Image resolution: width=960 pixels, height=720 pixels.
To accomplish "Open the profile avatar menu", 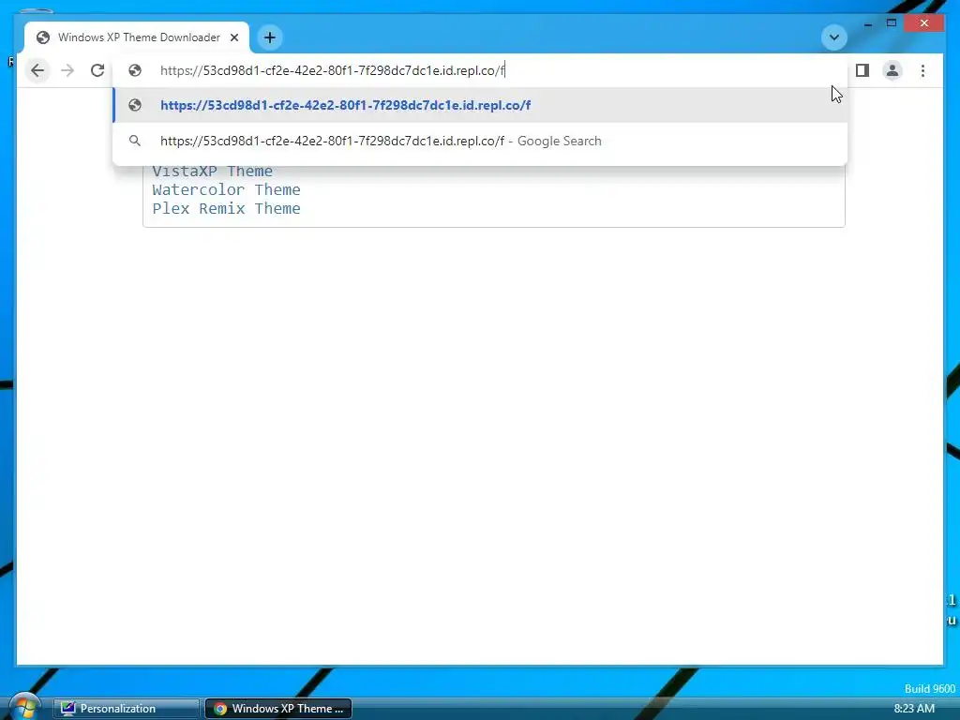I will tap(892, 70).
